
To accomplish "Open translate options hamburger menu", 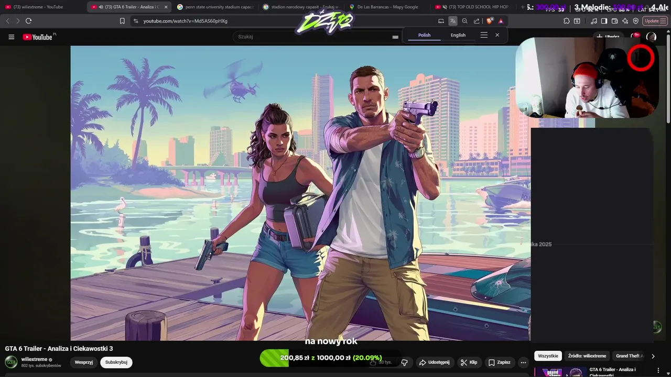I will click(x=484, y=35).
